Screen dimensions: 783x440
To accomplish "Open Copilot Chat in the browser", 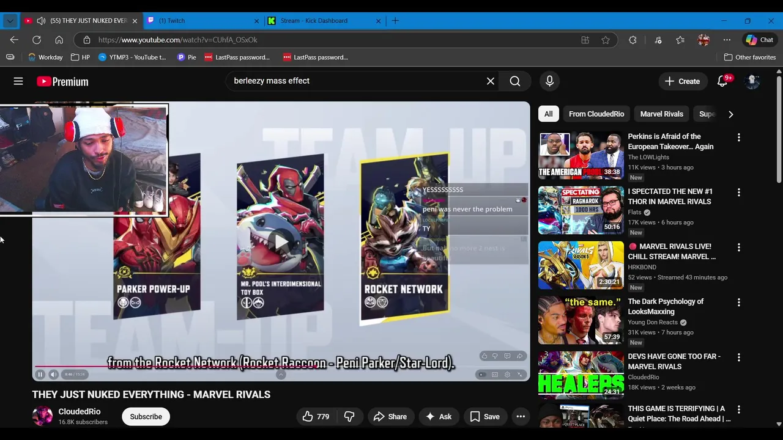I will pyautogui.click(x=759, y=40).
